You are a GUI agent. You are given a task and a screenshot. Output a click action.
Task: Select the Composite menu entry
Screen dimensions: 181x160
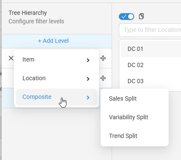[56, 97]
